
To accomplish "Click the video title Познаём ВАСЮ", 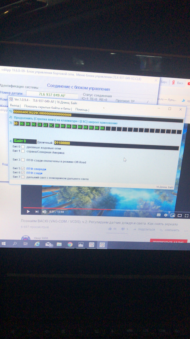I will [99, 222].
